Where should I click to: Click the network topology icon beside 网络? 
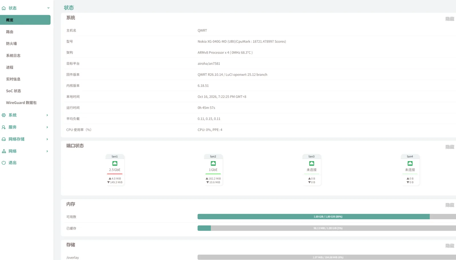(x=4, y=151)
